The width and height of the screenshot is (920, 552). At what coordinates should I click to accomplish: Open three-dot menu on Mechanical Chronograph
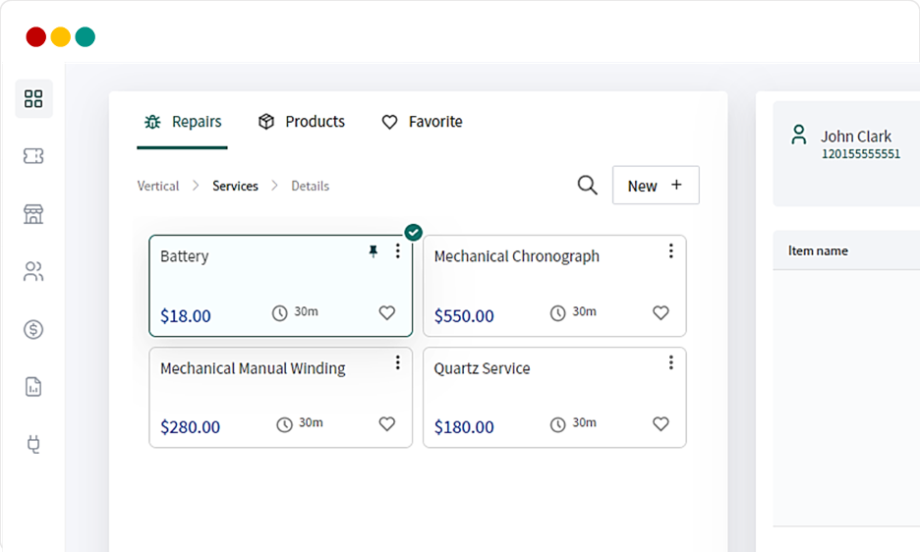pos(670,251)
